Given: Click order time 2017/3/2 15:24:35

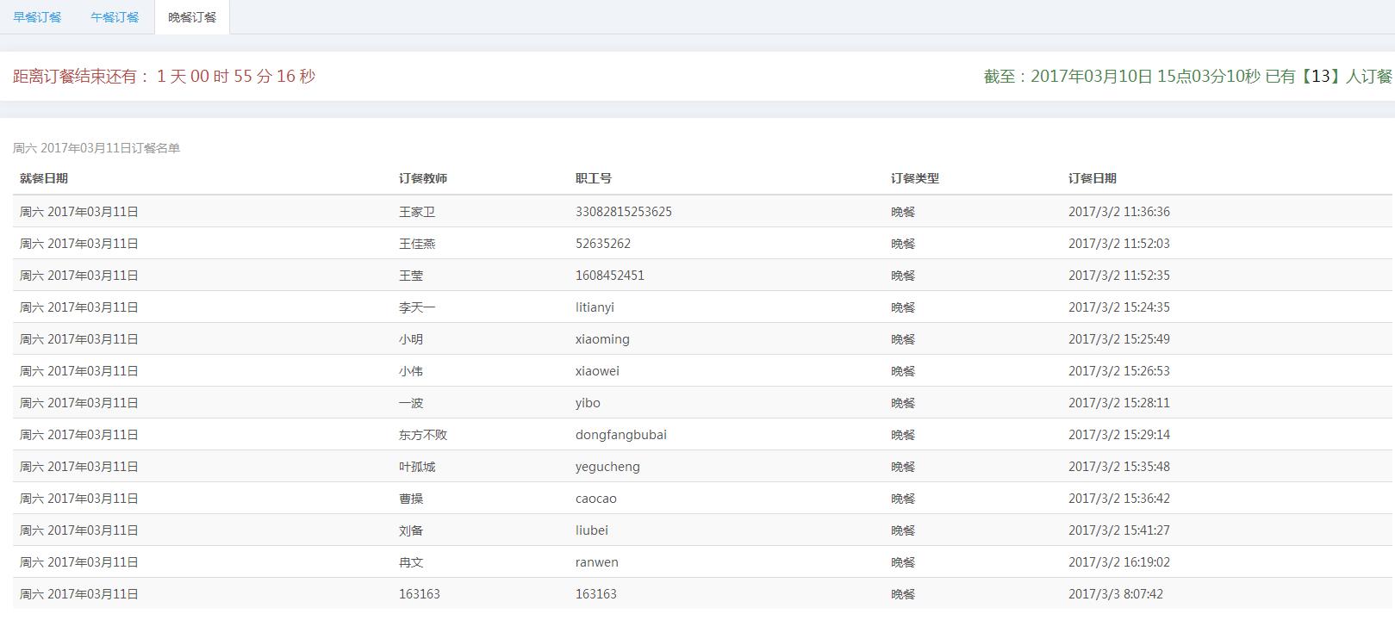Looking at the screenshot, I should point(1119,307).
